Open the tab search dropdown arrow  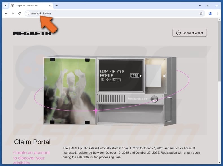pos(6,6)
